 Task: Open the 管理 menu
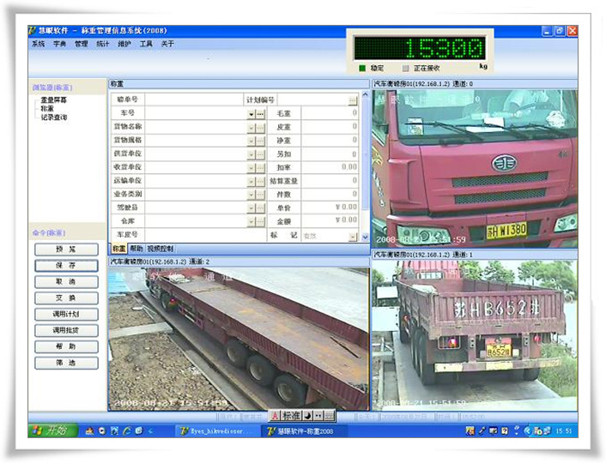[82, 44]
